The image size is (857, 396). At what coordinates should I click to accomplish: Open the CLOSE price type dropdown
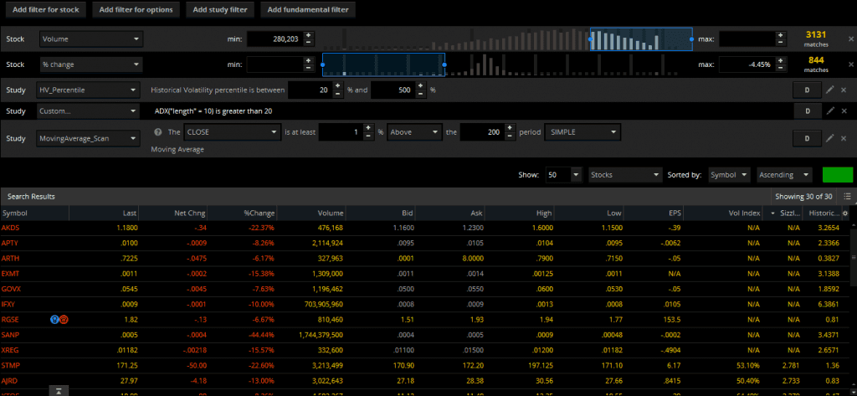tap(233, 131)
